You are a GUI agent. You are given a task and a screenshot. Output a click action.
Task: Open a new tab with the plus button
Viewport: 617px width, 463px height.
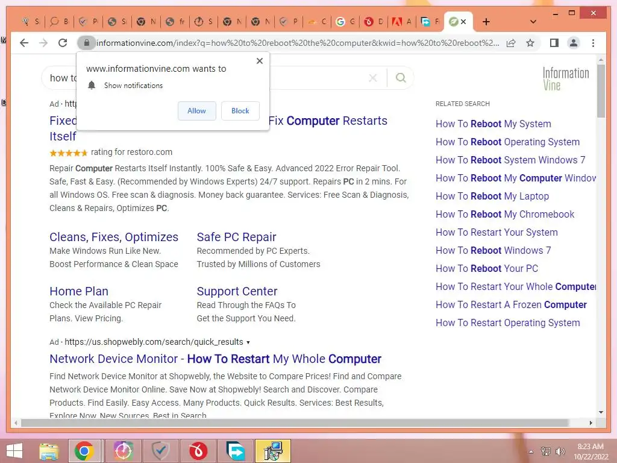486,22
